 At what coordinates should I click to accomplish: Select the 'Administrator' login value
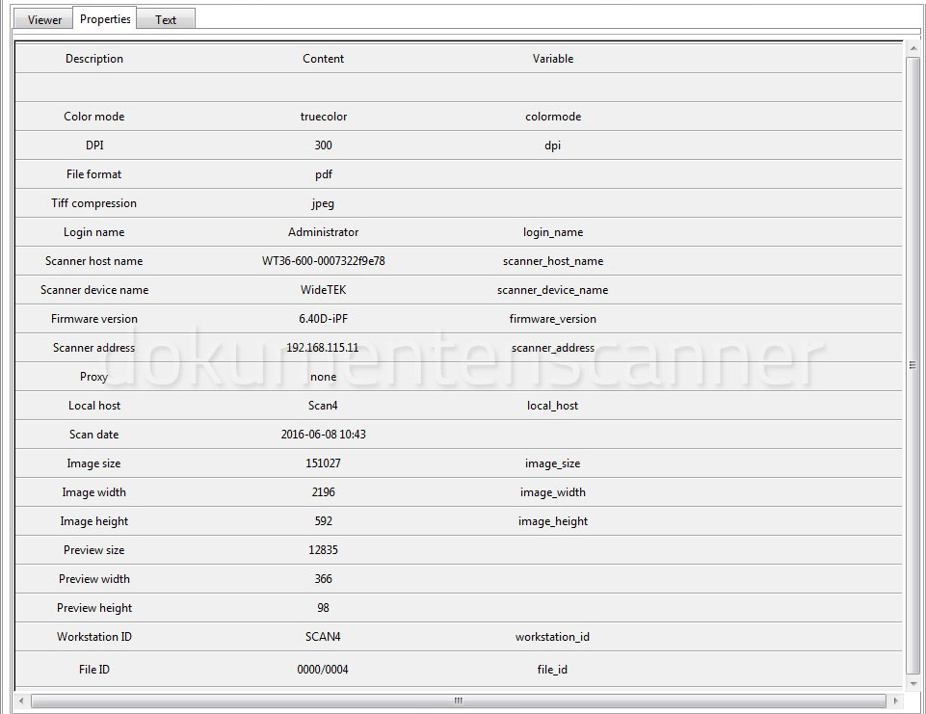click(x=323, y=232)
